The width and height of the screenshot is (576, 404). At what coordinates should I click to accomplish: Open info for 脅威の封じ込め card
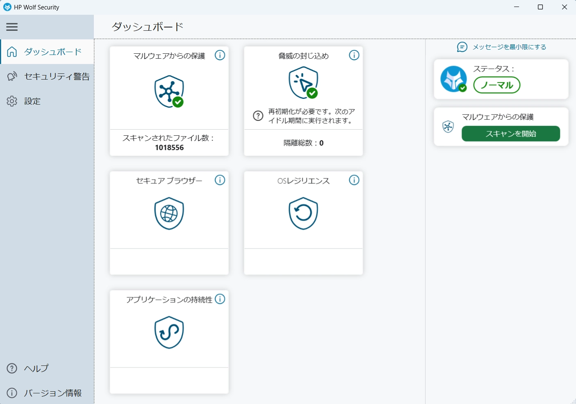(354, 55)
